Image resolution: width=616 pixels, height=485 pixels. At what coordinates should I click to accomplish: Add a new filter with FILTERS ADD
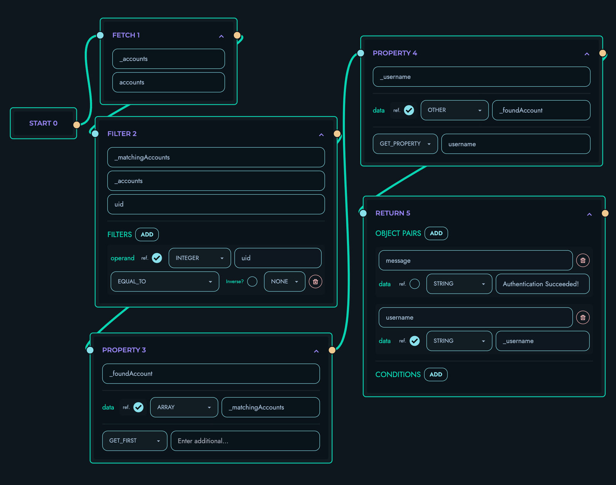pos(147,234)
